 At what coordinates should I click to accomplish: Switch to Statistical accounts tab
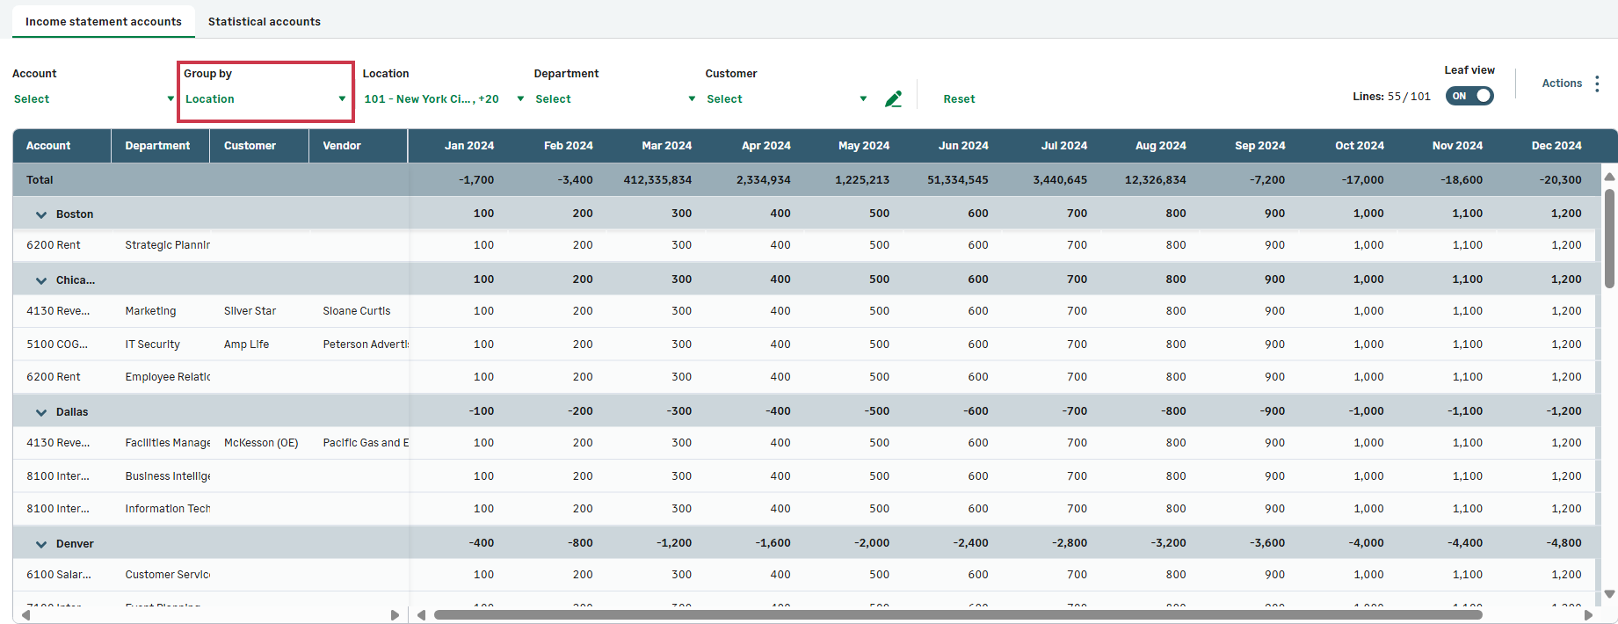tap(264, 21)
